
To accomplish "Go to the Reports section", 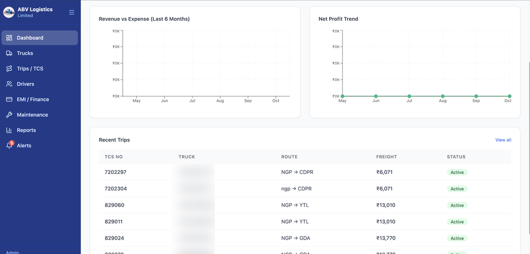I will (x=39, y=130).
